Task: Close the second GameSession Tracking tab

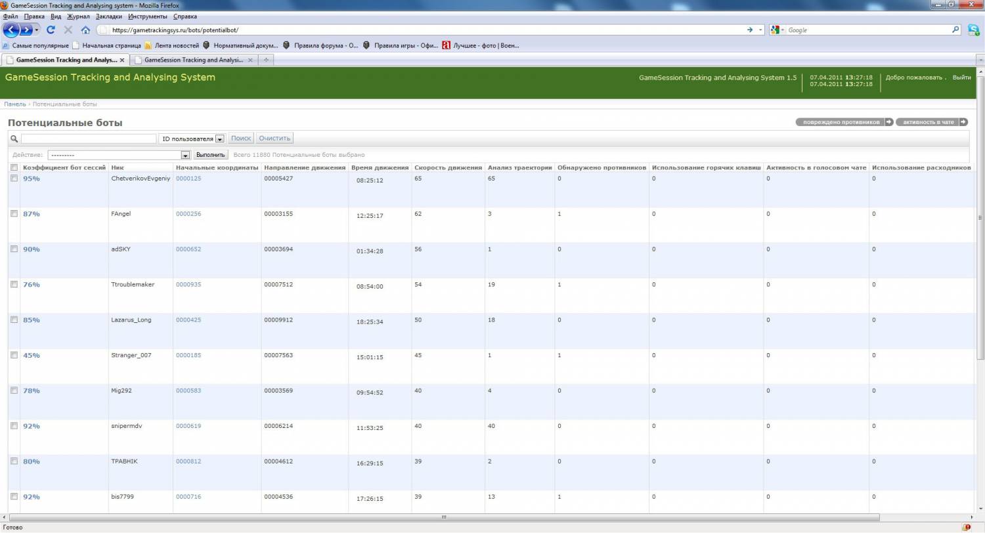Action: (x=250, y=60)
